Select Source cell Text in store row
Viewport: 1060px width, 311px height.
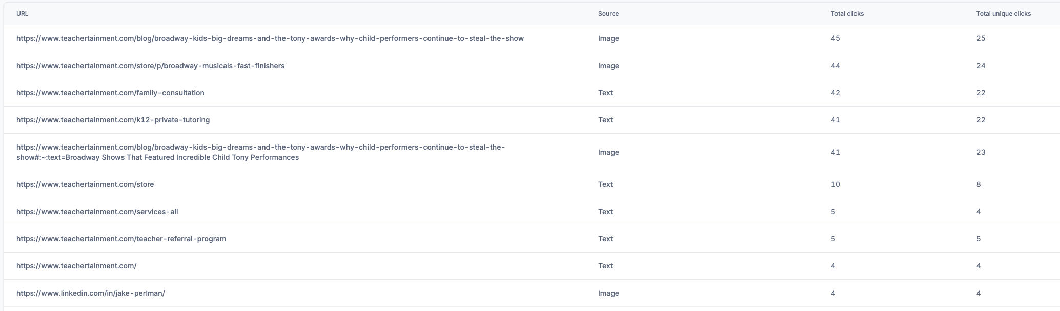(x=605, y=184)
